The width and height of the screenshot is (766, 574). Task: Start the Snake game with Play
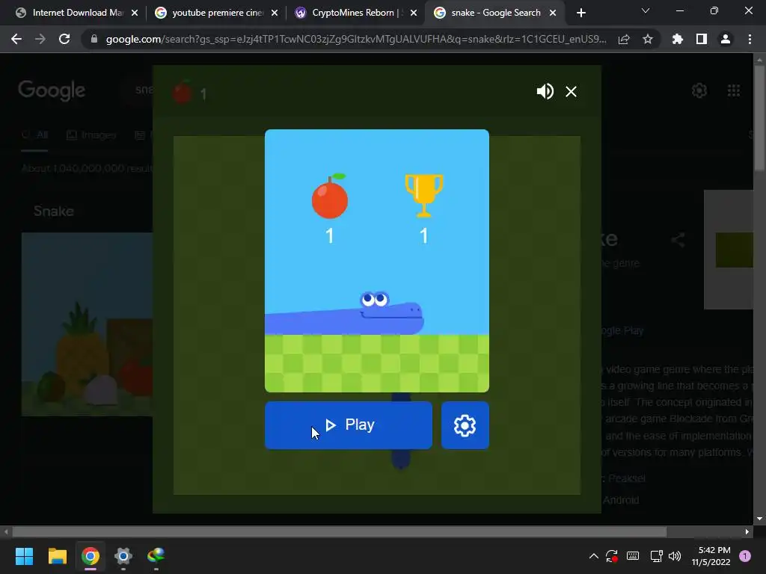coord(349,425)
